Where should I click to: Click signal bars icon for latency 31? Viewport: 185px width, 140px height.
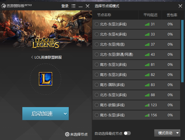click(x=147, y=24)
